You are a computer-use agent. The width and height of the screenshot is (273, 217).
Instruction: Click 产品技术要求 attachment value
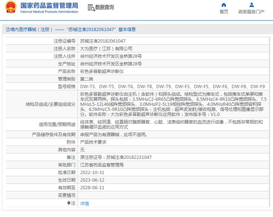(x=93, y=142)
